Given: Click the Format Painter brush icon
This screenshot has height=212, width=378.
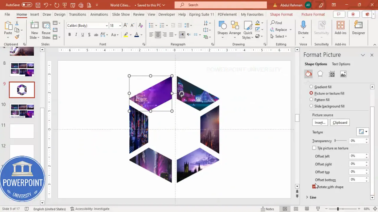Looking at the screenshot, I should point(17,37).
